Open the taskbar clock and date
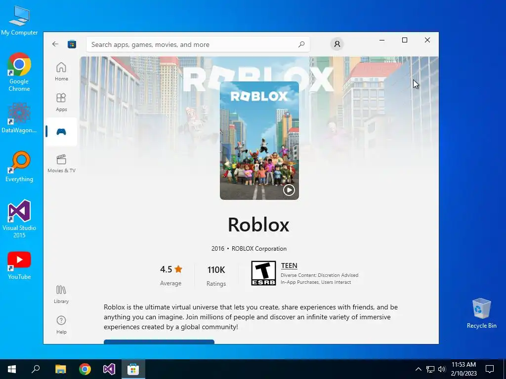Viewport: 506px width, 379px height. coord(464,369)
